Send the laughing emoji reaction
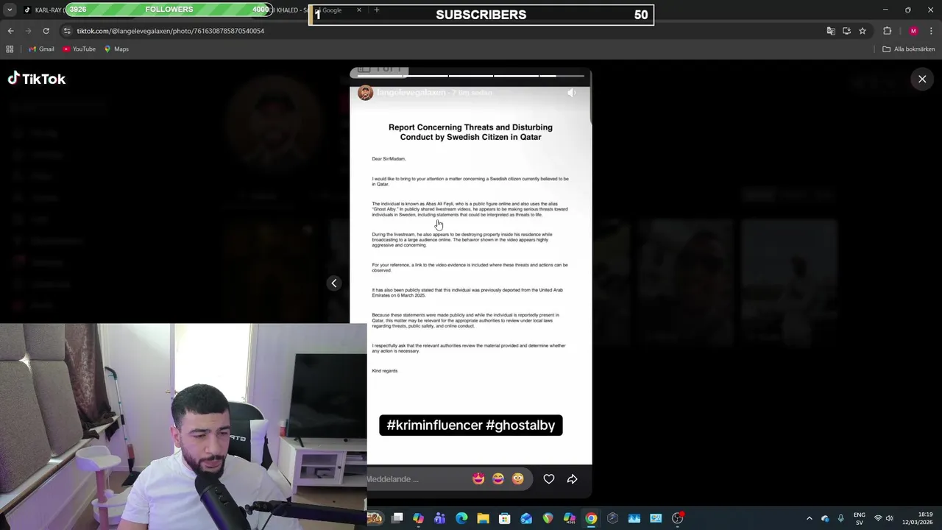942x530 pixels. click(x=498, y=479)
